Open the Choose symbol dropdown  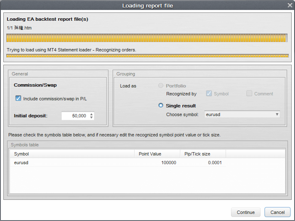tap(239, 114)
